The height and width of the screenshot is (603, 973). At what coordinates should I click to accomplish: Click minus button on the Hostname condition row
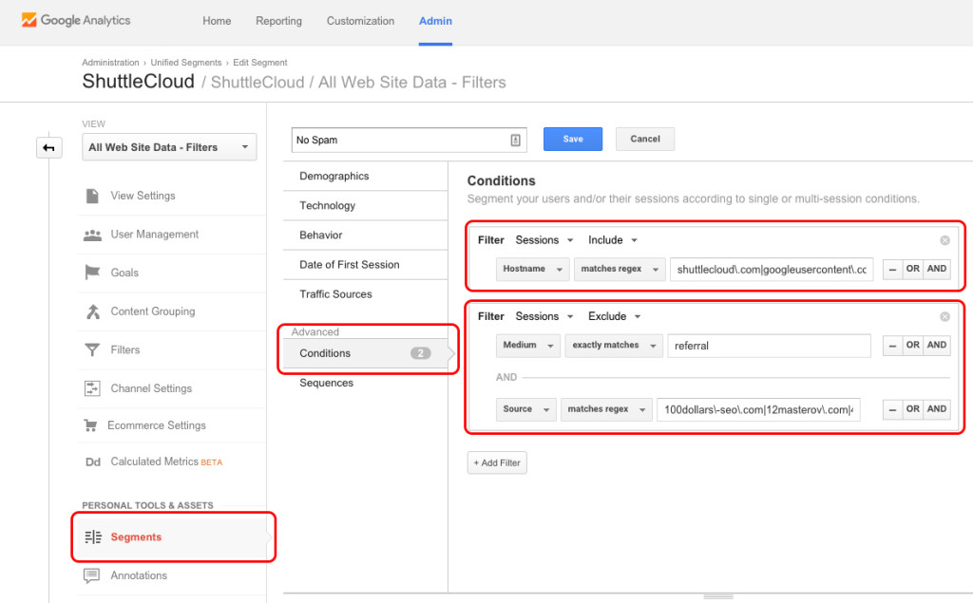(x=892, y=270)
